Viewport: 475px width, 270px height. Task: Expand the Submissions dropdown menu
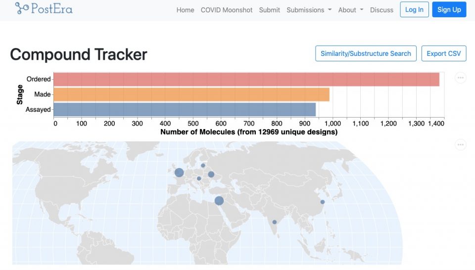pyautogui.click(x=309, y=10)
